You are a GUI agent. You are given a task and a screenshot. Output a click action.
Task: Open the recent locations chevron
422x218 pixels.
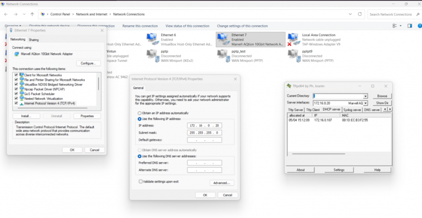tap(24, 14)
